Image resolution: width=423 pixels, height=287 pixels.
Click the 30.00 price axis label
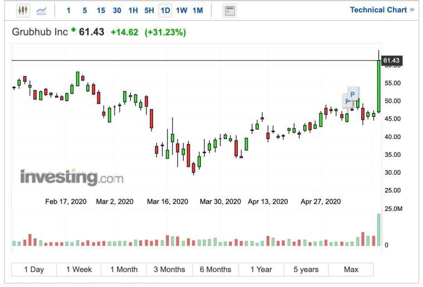392,172
